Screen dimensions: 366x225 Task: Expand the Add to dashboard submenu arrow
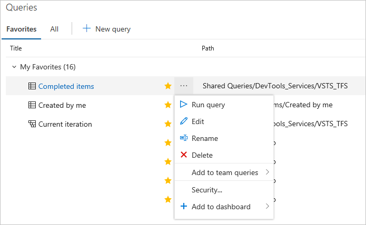click(268, 207)
